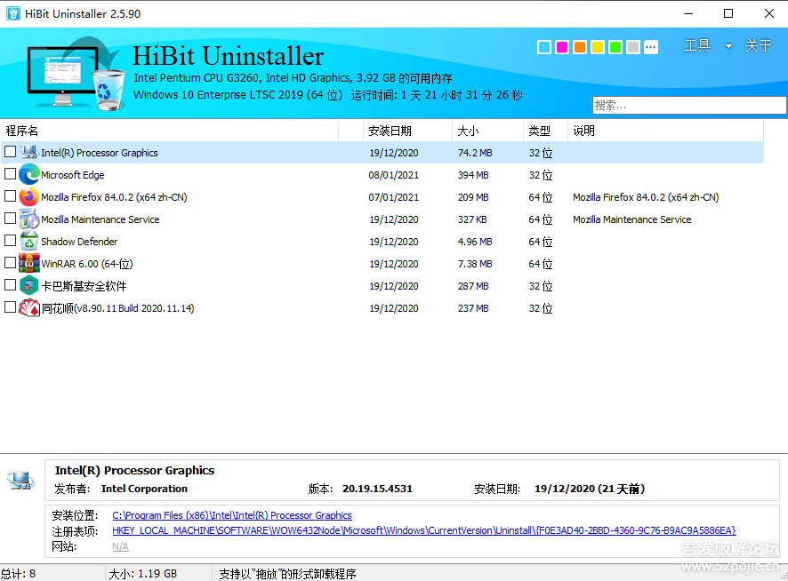Click the WinRAR program icon
The image size is (788, 581).
29,263
